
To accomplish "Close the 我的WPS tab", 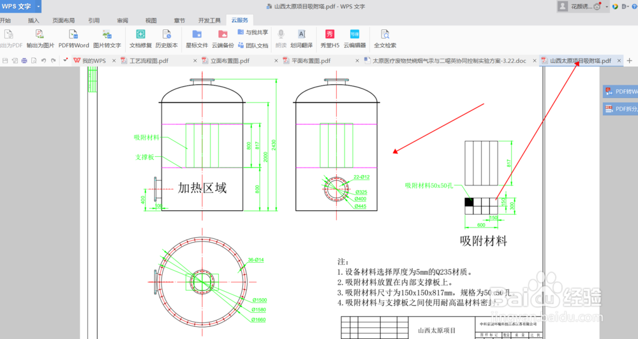I will click(x=114, y=61).
